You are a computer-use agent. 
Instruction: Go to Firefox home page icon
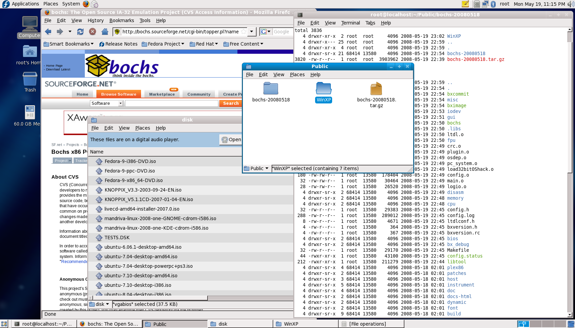tap(105, 32)
